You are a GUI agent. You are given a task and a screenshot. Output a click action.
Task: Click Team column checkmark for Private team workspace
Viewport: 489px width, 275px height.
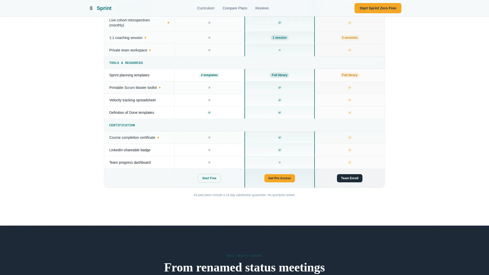[x=350, y=50]
